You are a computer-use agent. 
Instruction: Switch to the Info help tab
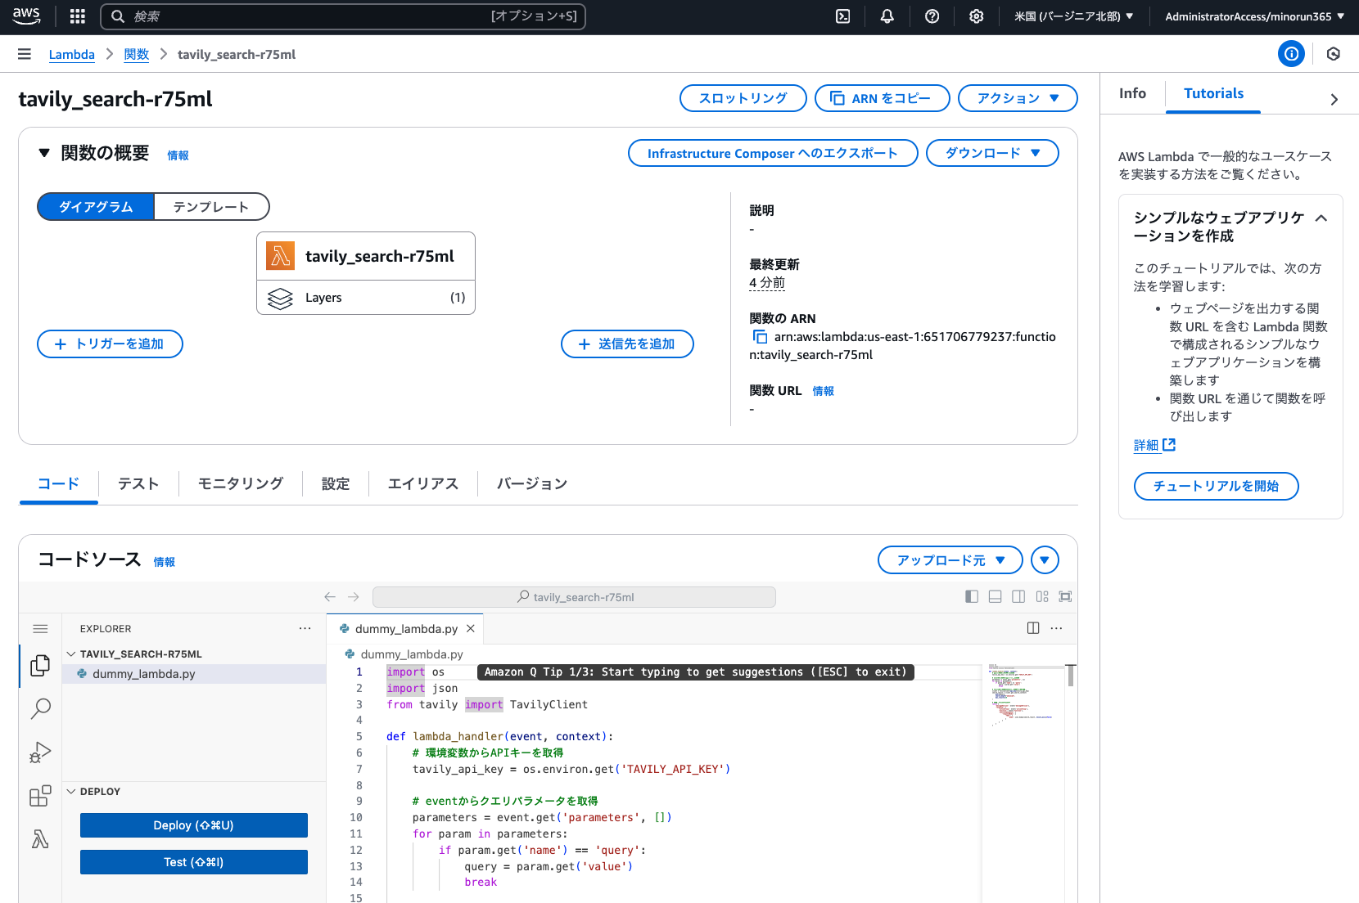(x=1132, y=93)
